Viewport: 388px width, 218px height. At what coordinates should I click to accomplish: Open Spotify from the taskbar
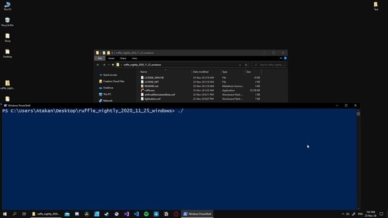click(x=146, y=214)
